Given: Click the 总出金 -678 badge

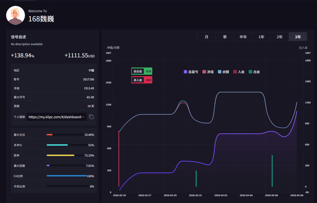Looking at the screenshot, I should point(142,71).
